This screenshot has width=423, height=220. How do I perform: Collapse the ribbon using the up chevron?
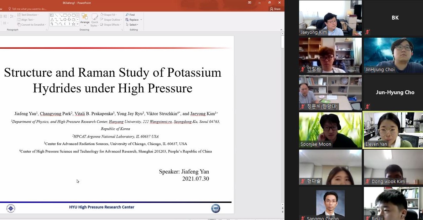(282, 30)
